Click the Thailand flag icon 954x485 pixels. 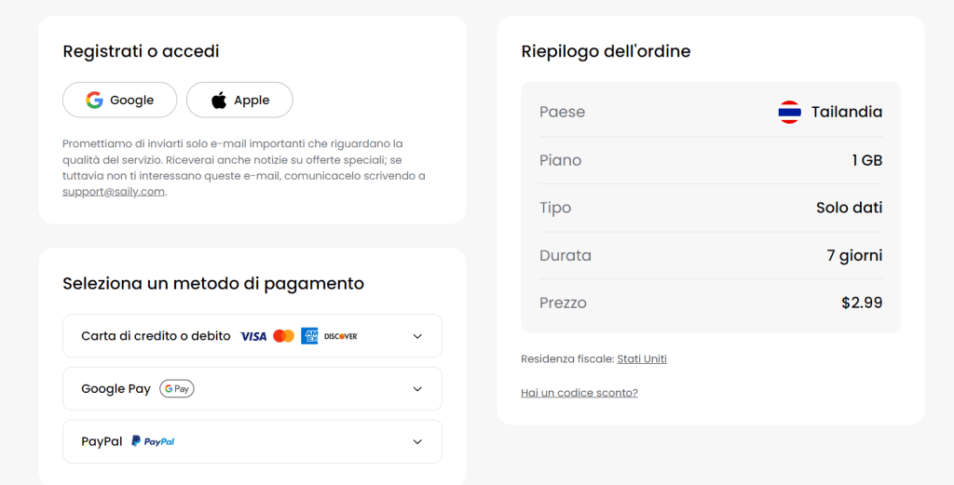pyautogui.click(x=789, y=113)
